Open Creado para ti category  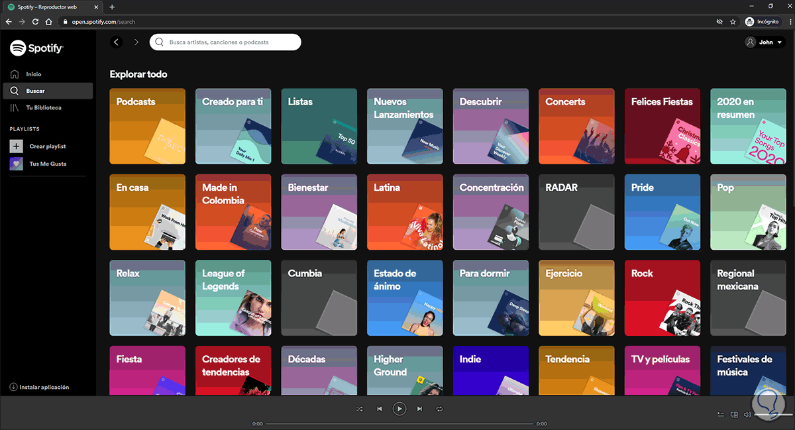pyautogui.click(x=233, y=126)
